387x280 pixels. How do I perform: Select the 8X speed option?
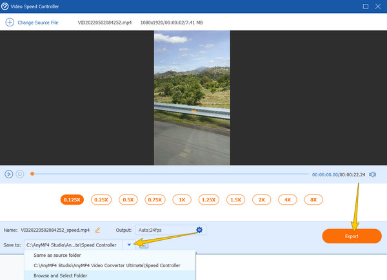pyautogui.click(x=313, y=200)
